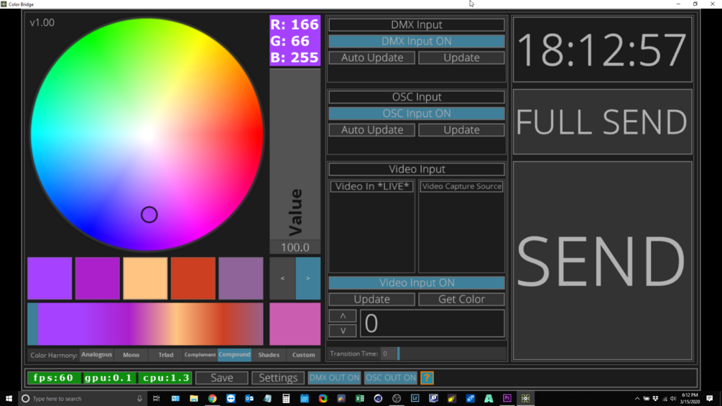The image size is (722, 406).
Task: Click the magenta-purple second palette swatch
Action: coord(98,278)
